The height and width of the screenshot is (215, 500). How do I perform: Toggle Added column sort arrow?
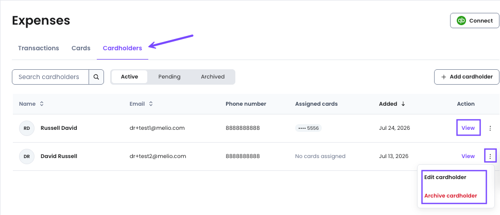point(403,104)
